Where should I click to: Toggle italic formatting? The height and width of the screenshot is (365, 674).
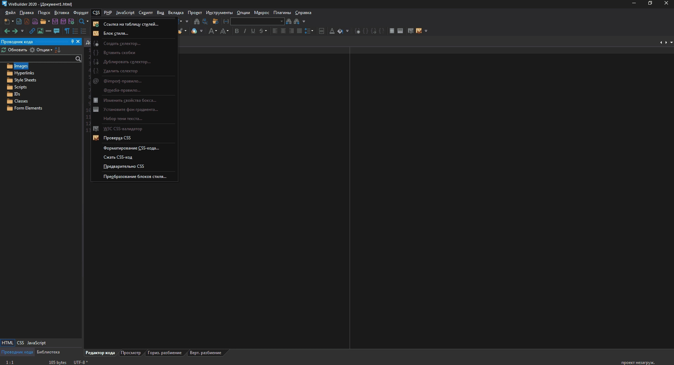pyautogui.click(x=245, y=31)
